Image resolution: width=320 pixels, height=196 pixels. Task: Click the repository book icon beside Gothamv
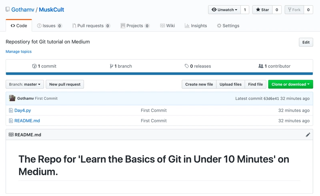click(8, 10)
